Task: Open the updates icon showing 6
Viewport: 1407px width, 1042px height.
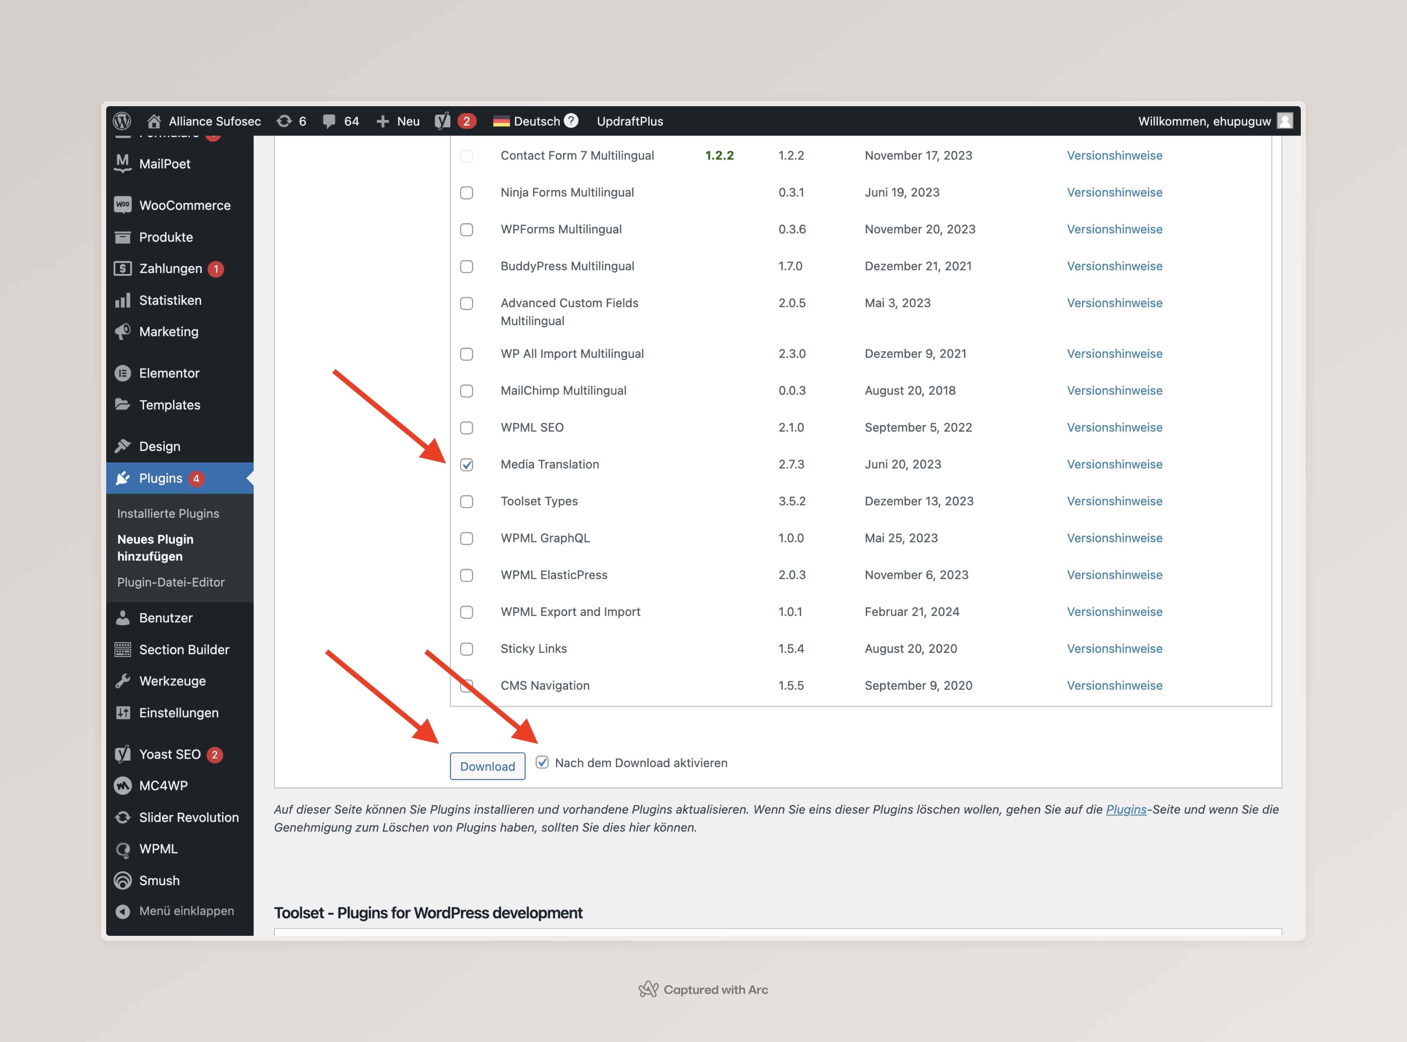Action: tap(285, 121)
